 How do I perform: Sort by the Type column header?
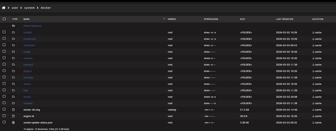tap(15, 19)
